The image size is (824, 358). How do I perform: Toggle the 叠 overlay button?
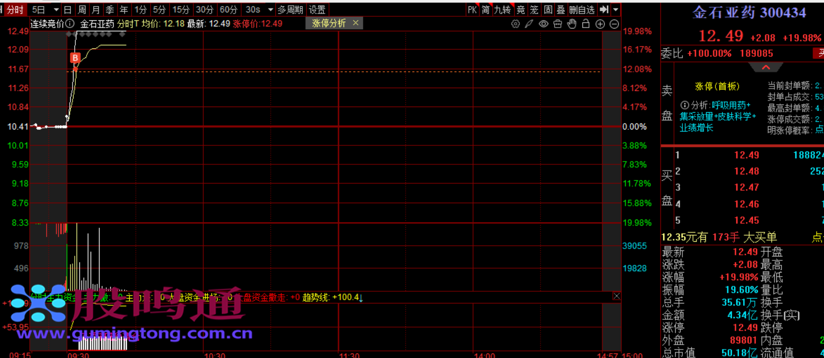560,10
